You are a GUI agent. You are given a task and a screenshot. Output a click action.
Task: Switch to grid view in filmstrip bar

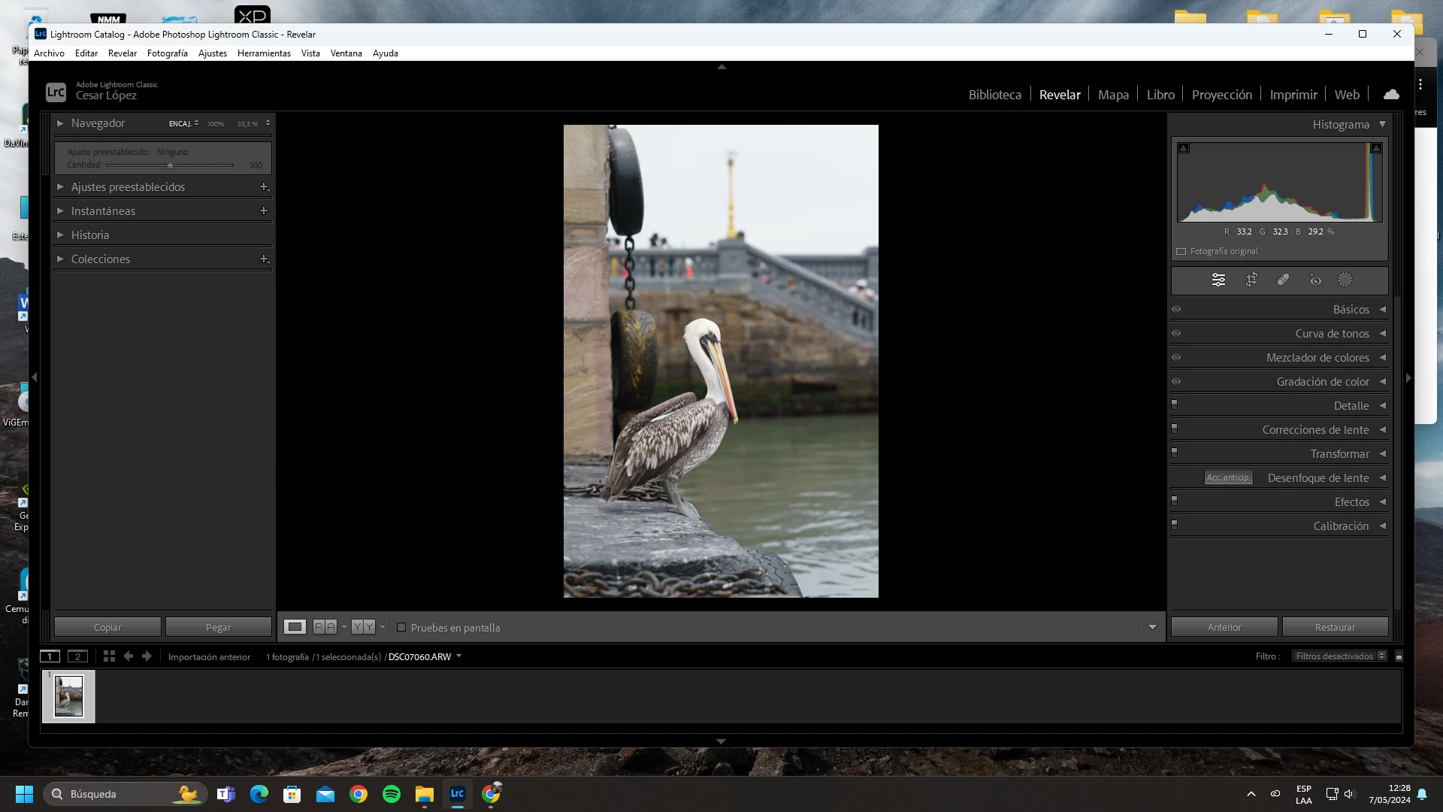pos(109,656)
